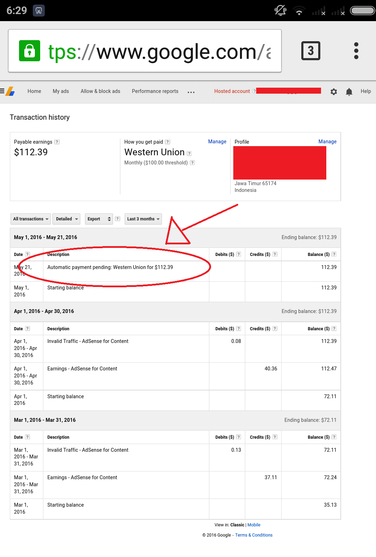Tap the green secure padlock icon
This screenshot has width=376, height=557.
[x=30, y=51]
